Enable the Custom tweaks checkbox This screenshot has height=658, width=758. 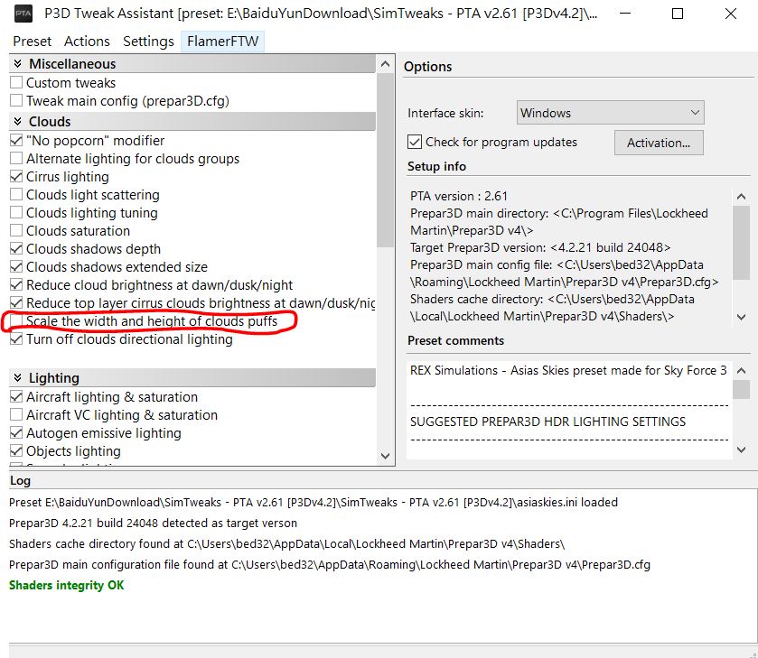[x=16, y=83]
